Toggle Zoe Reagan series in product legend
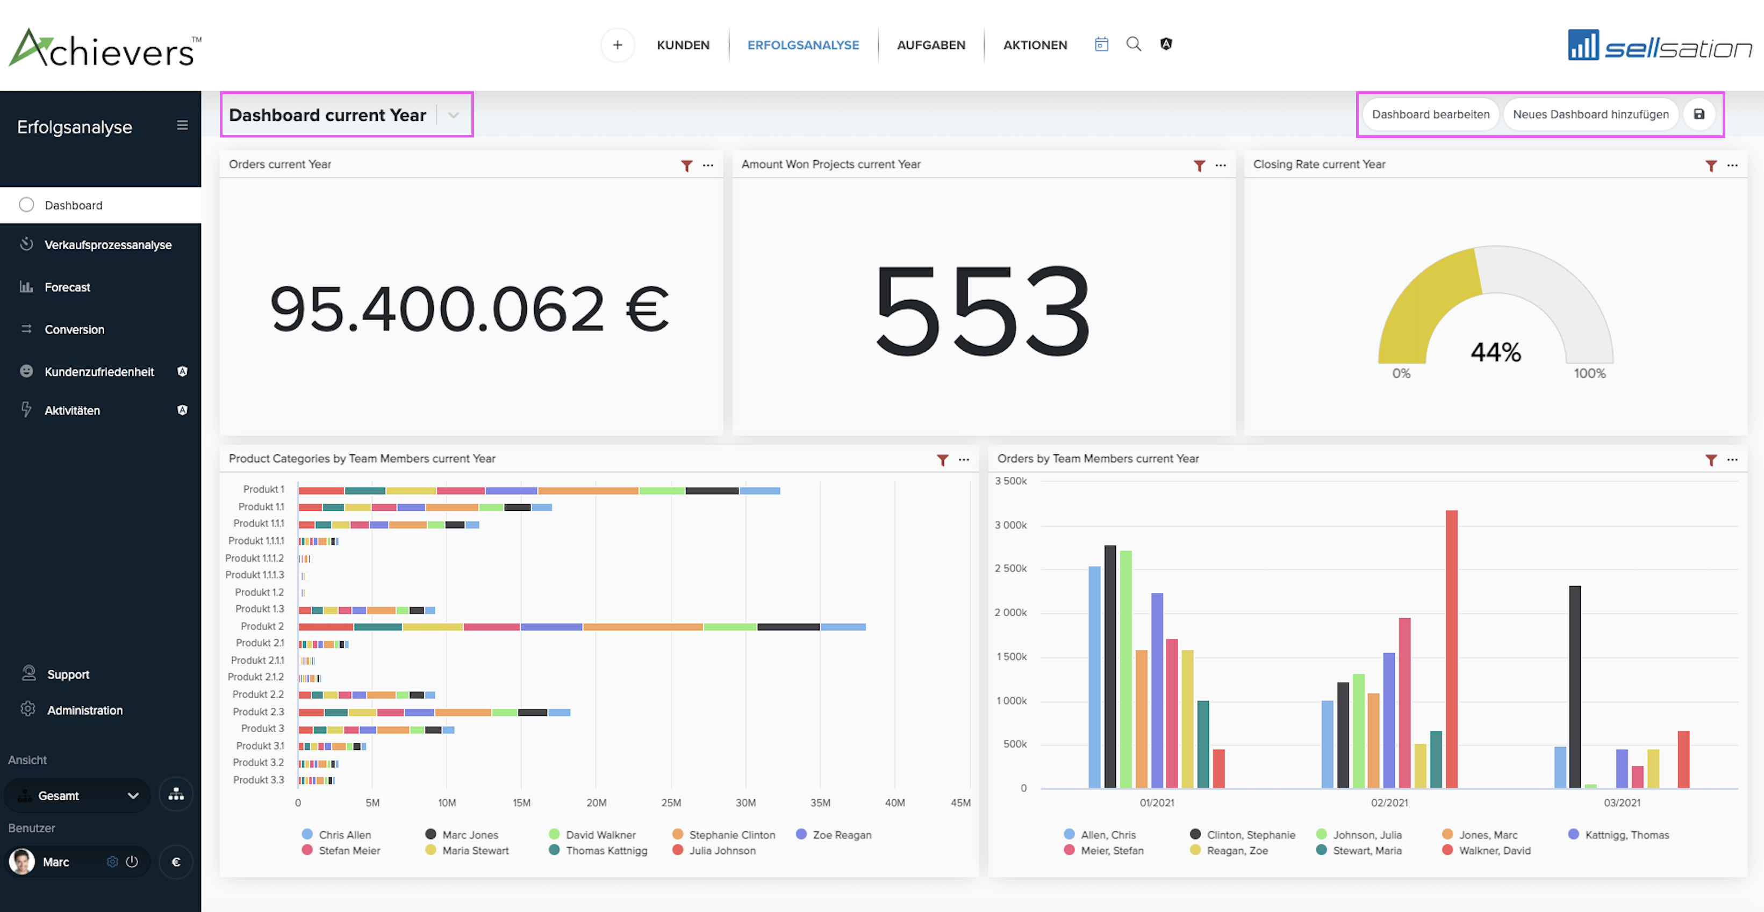Image resolution: width=1764 pixels, height=912 pixels. (x=834, y=835)
